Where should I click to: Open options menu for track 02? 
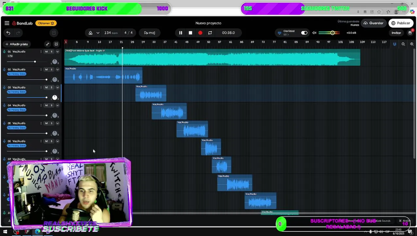click(41, 69)
